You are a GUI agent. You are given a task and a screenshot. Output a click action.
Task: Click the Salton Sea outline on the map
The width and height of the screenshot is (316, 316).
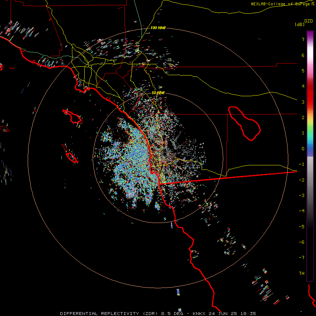click(x=244, y=124)
